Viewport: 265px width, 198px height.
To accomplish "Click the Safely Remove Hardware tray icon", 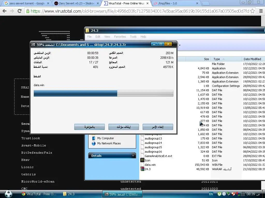I will (x=229, y=194).
